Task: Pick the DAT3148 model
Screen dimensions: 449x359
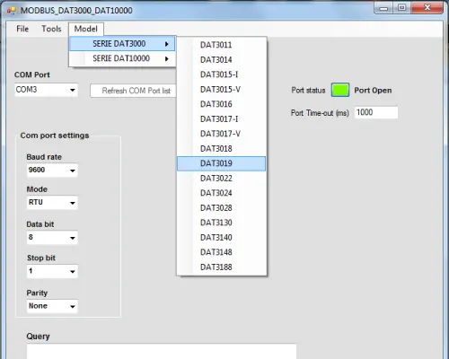Action: point(221,252)
